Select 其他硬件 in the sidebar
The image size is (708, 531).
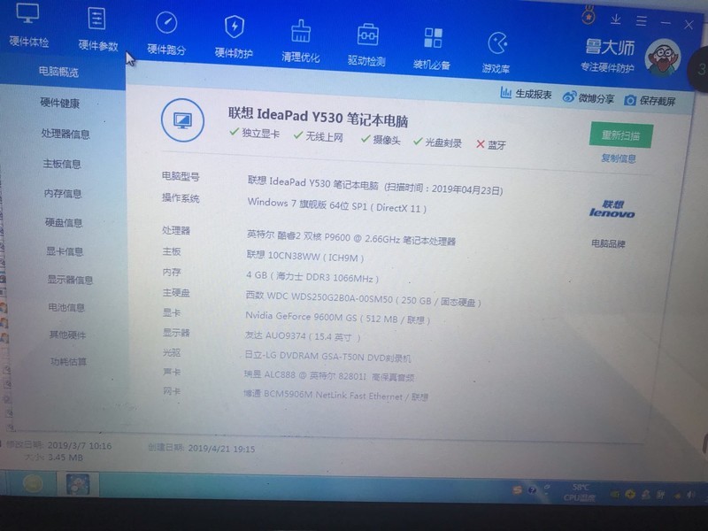tap(67, 335)
